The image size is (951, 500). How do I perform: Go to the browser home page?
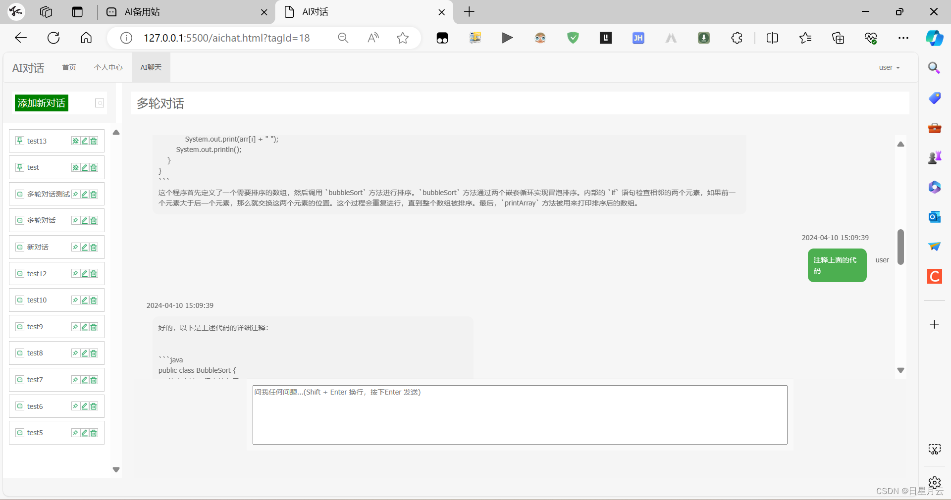(86, 38)
